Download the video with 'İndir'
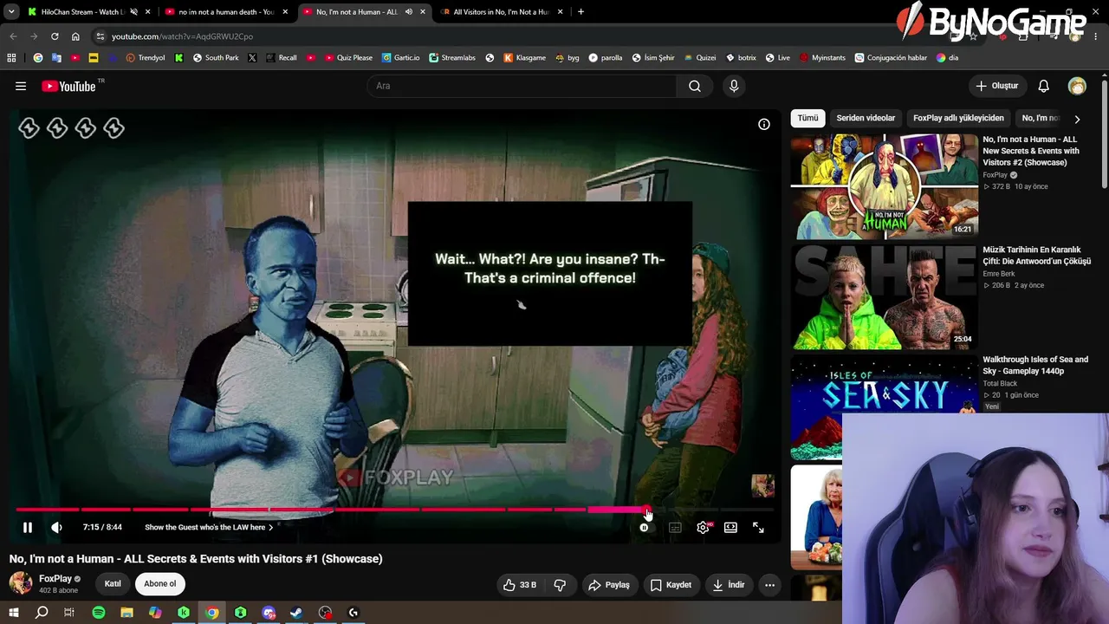Image resolution: width=1109 pixels, height=624 pixels. 729,585
